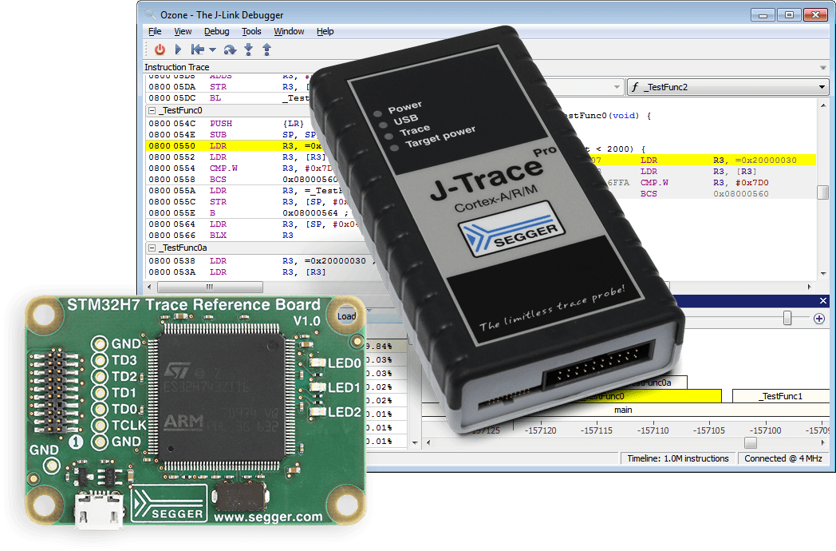The height and width of the screenshot is (551, 836).
Task: Click the Step Over curved-arrow icon
Action: click(230, 50)
